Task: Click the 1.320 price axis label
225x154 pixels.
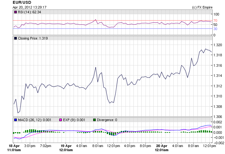Action: coord(217,45)
